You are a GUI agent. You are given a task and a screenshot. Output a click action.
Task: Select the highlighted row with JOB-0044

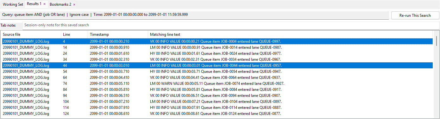tap(217, 66)
